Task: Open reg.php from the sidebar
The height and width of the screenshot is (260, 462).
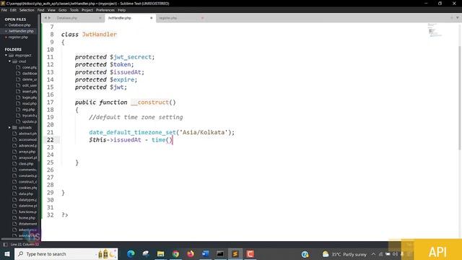Action: pos(28,109)
